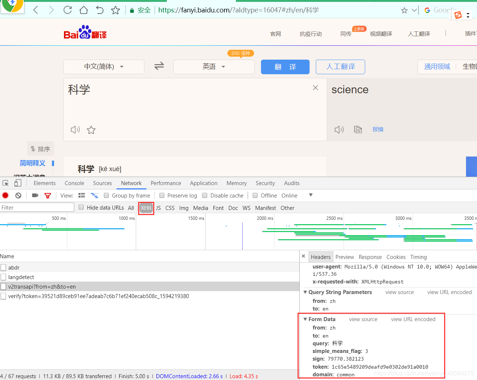Click in network Filter input field
Screen dimensions: 477x380
point(37,207)
